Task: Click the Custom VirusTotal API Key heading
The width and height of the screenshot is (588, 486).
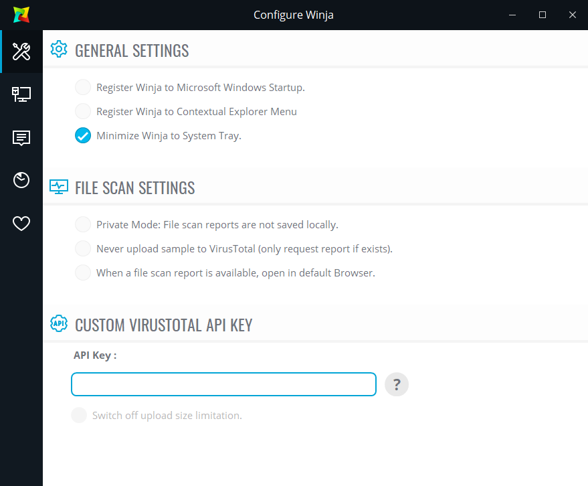Action: tap(163, 325)
